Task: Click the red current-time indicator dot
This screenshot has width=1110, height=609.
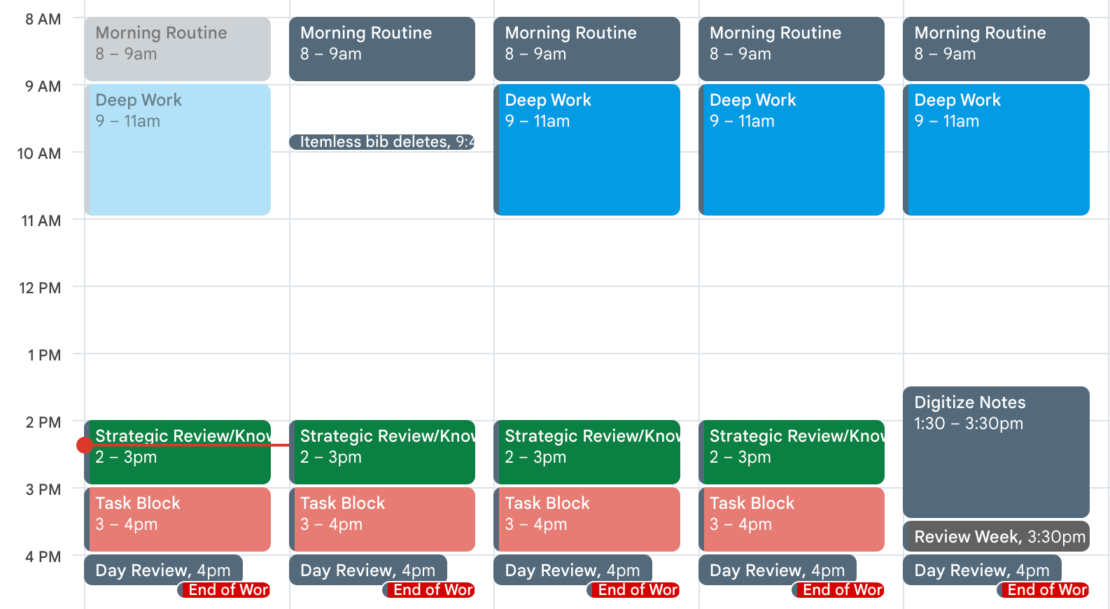Action: coord(85,445)
